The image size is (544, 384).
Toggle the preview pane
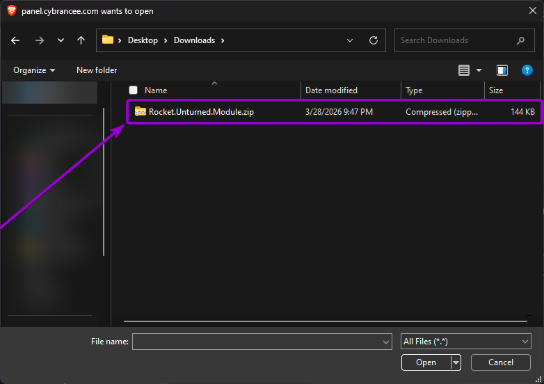pos(502,70)
